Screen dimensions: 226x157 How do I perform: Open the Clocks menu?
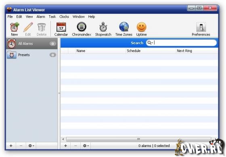[64, 17]
